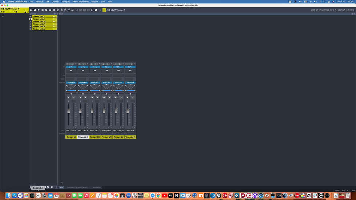Click the rewind transport icon
This screenshot has height=200, width=356.
click(35, 10)
